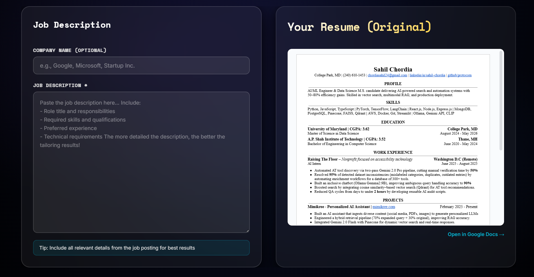Open in Google Docs link
The height and width of the screenshot is (277, 534).
476,234
